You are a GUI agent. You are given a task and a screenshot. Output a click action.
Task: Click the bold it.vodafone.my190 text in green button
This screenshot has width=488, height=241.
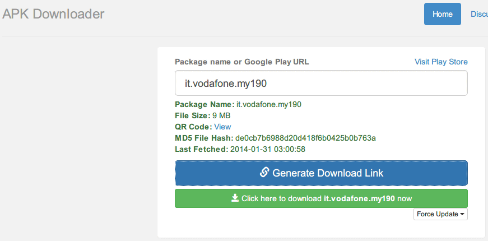click(x=360, y=198)
